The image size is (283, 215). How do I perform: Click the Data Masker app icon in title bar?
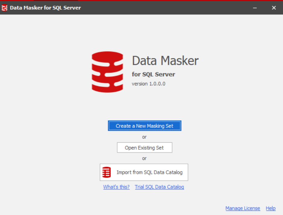coord(5,8)
